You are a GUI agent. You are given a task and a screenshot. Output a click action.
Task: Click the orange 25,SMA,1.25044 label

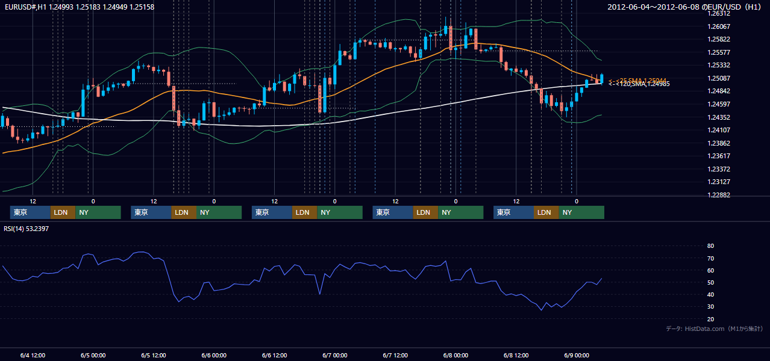637,80
